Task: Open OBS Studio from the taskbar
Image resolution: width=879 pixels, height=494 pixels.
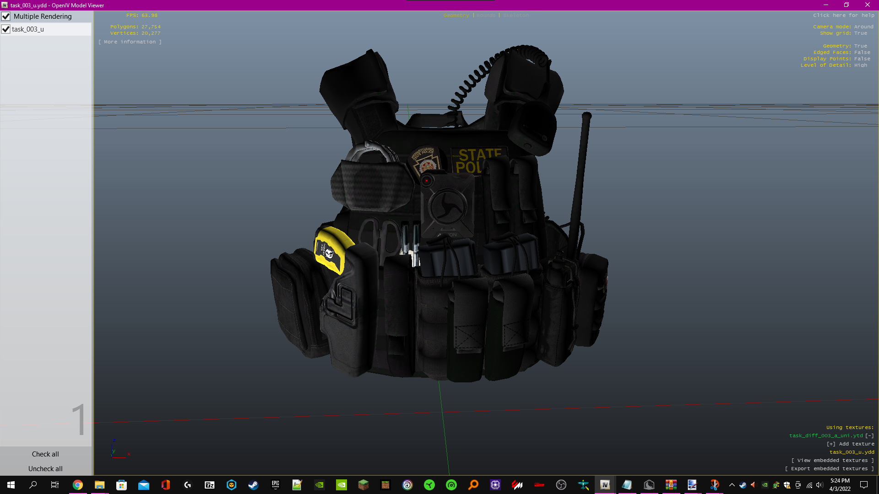Action: click(x=561, y=485)
